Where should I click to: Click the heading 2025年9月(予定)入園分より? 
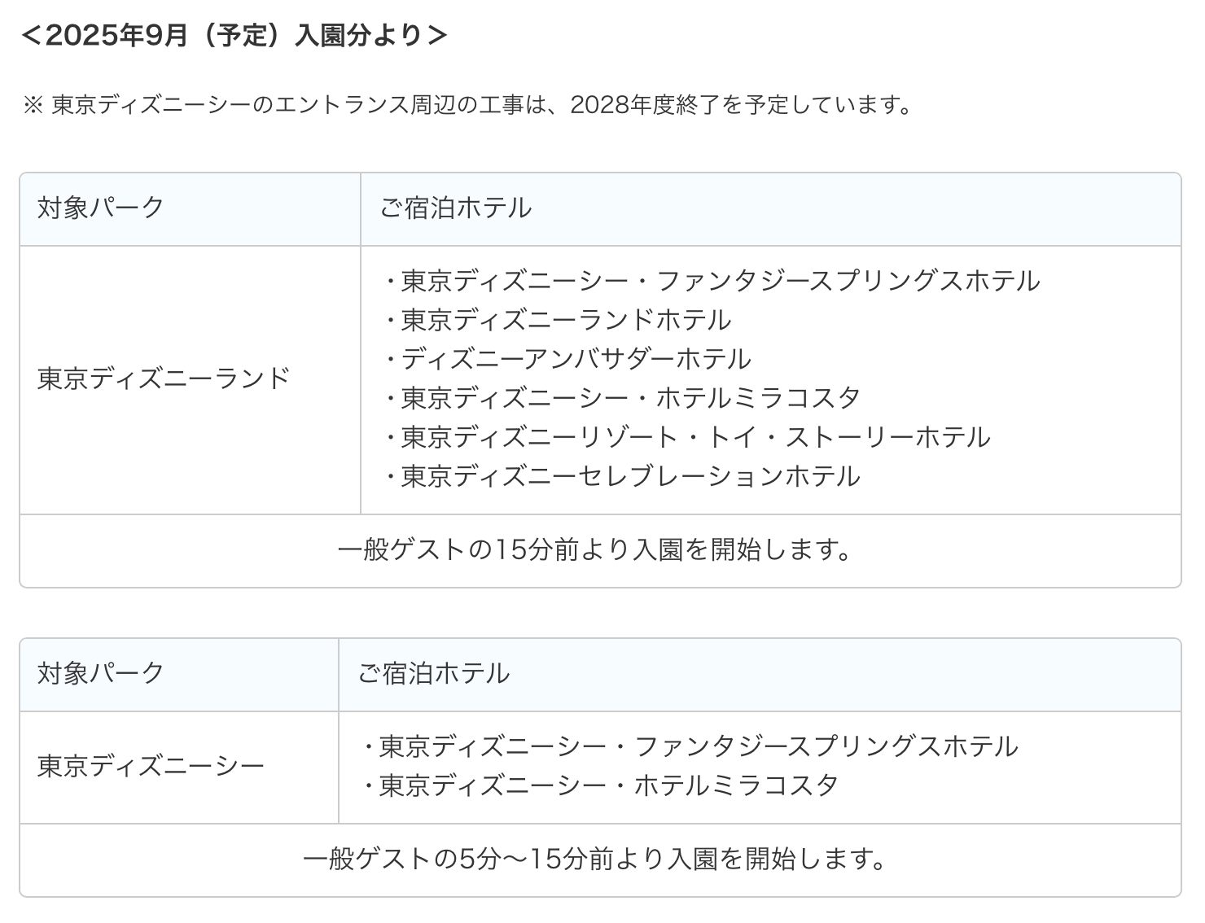tap(234, 35)
